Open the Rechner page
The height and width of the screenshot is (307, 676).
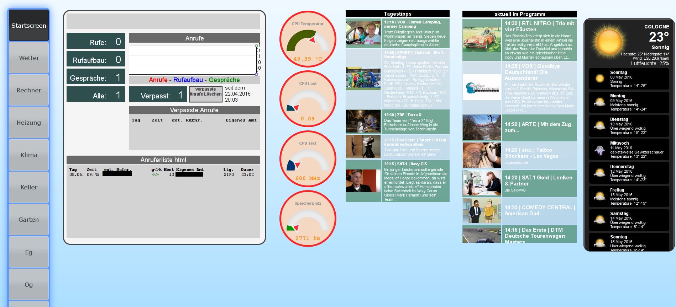[29, 90]
